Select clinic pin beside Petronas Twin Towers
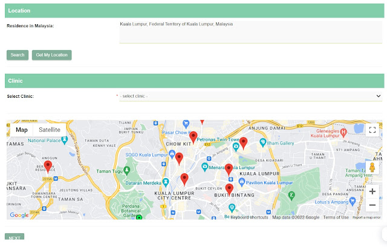The width and height of the screenshot is (387, 247). pyautogui.click(x=243, y=143)
